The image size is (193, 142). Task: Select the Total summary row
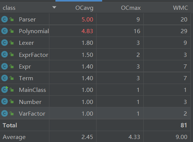pos(95,125)
